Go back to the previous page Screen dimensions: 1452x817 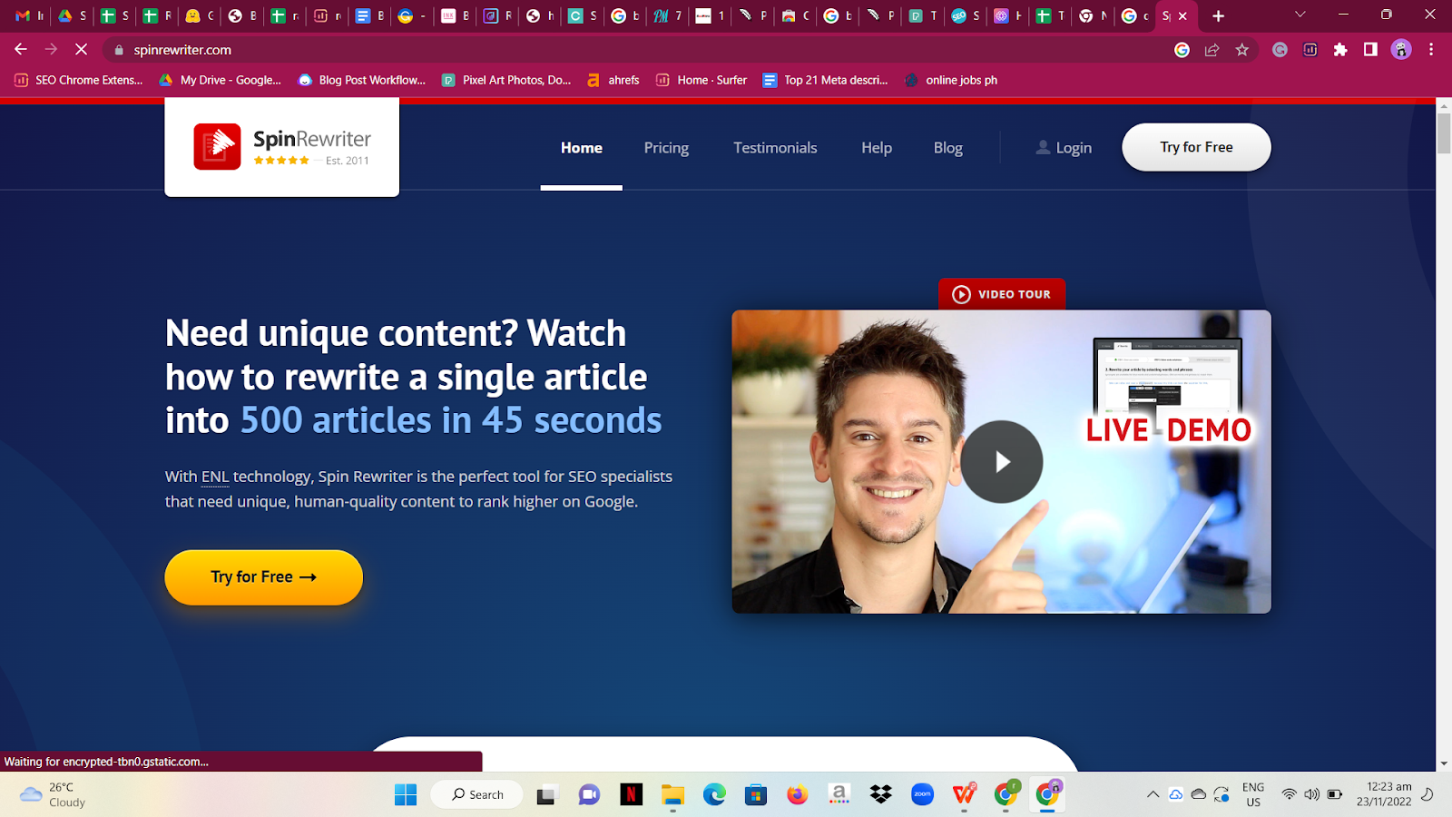21,50
